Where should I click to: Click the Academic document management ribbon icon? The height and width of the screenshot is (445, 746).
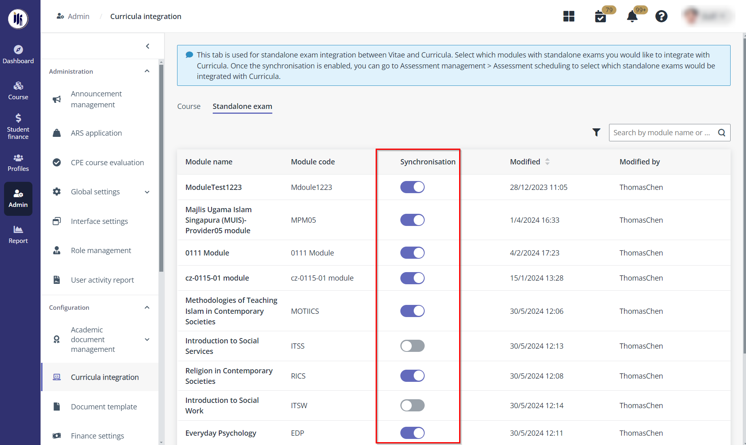pos(57,339)
